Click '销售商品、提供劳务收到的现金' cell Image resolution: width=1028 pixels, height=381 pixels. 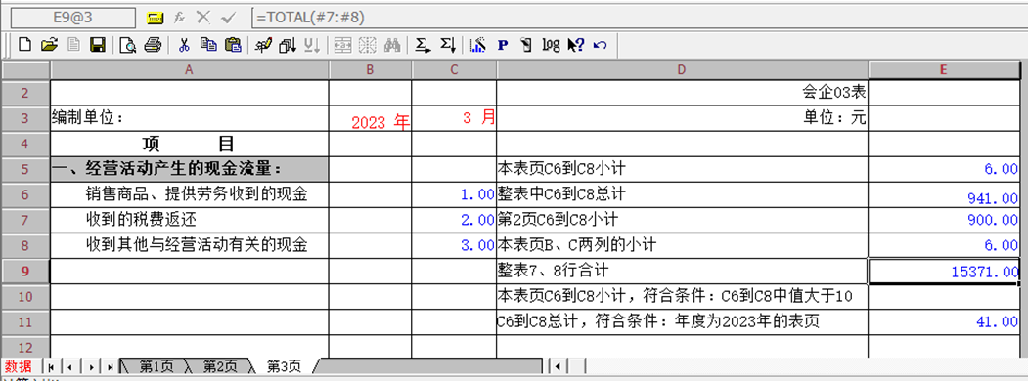click(x=190, y=194)
